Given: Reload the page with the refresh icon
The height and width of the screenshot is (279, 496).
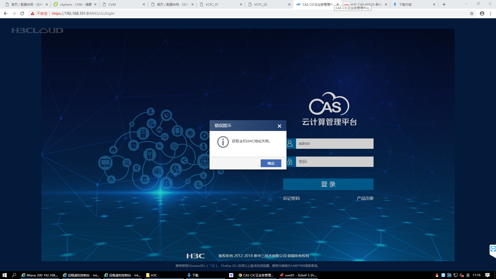Looking at the screenshot, I should pyautogui.click(x=22, y=13).
